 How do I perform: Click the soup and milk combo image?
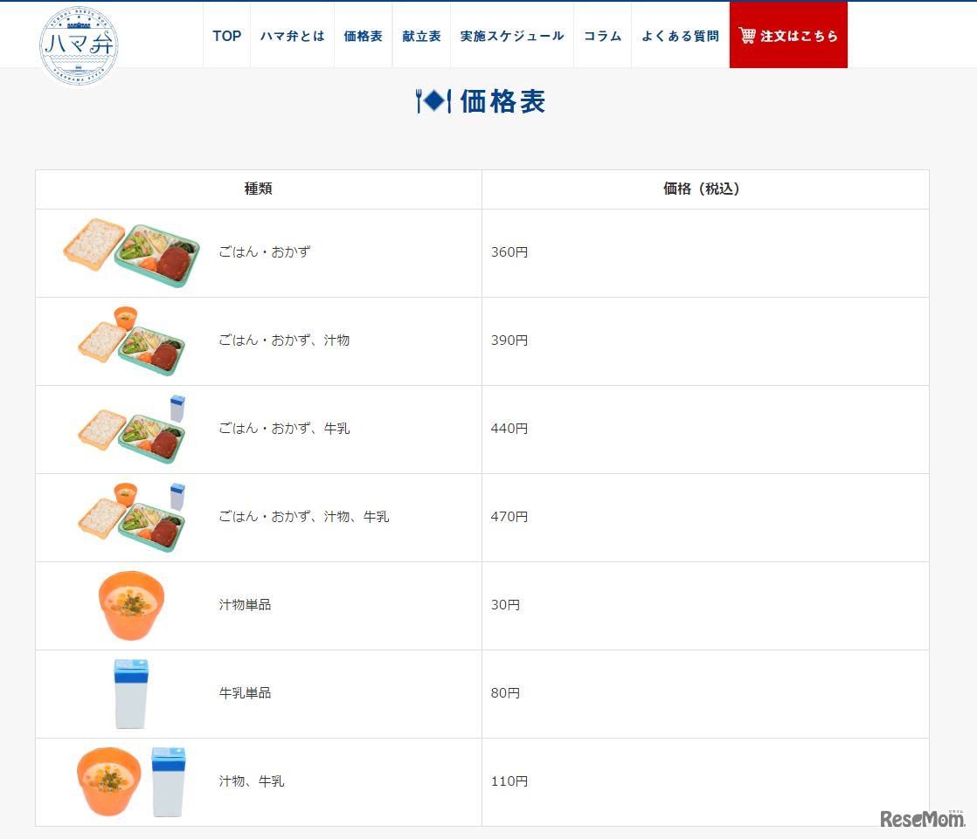pyautogui.click(x=131, y=782)
